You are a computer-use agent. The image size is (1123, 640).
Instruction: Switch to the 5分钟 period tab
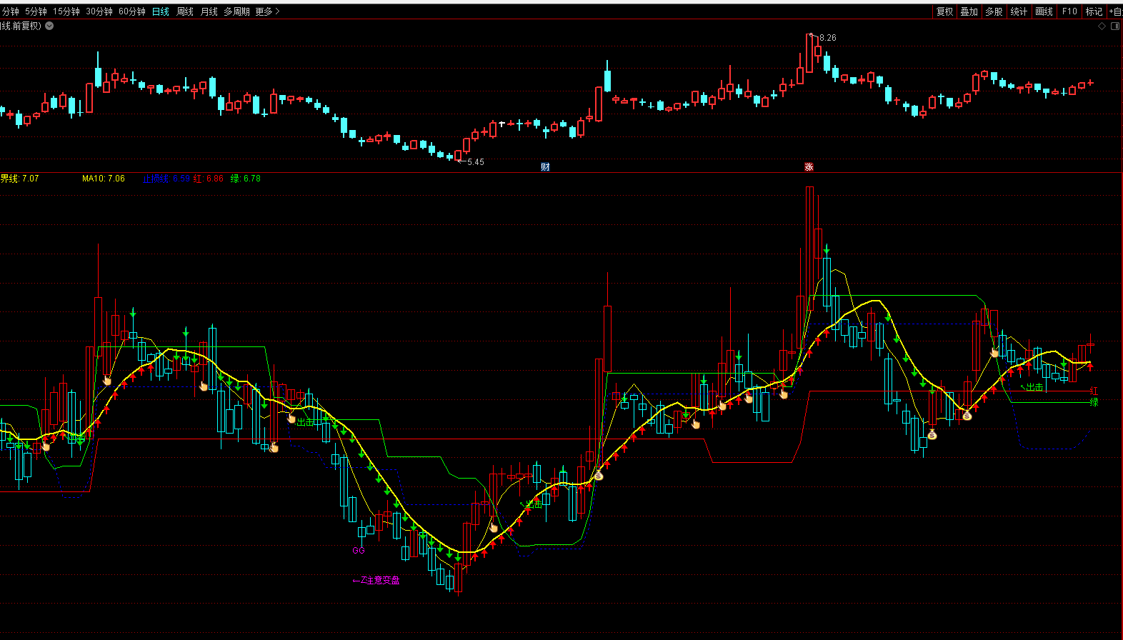pyautogui.click(x=36, y=11)
